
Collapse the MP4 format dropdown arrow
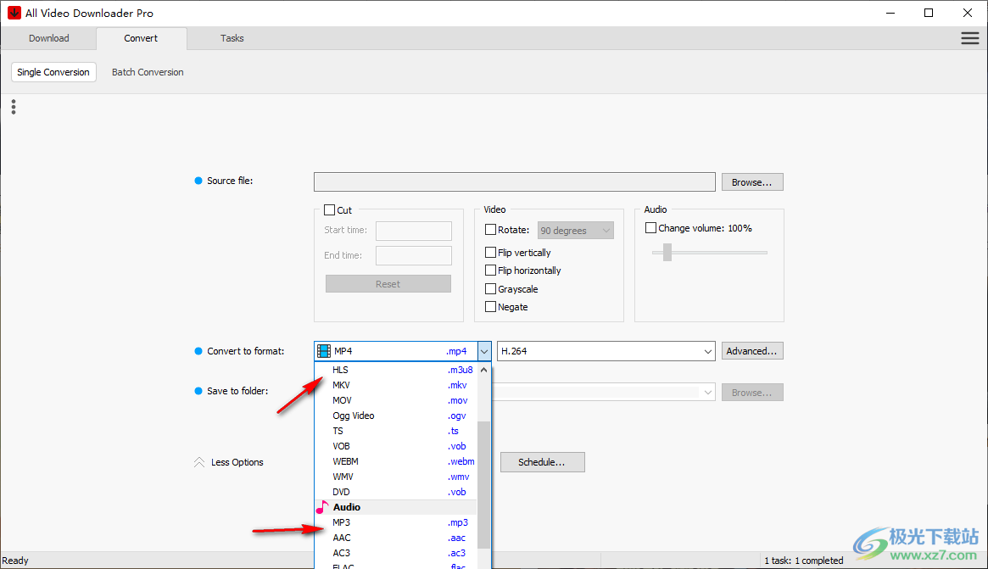coord(484,351)
